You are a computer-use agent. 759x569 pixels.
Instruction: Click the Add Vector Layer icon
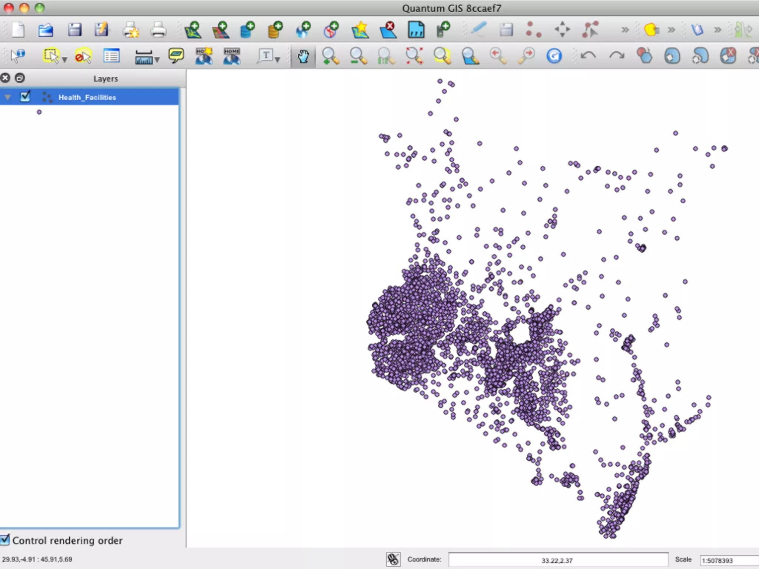tap(193, 30)
